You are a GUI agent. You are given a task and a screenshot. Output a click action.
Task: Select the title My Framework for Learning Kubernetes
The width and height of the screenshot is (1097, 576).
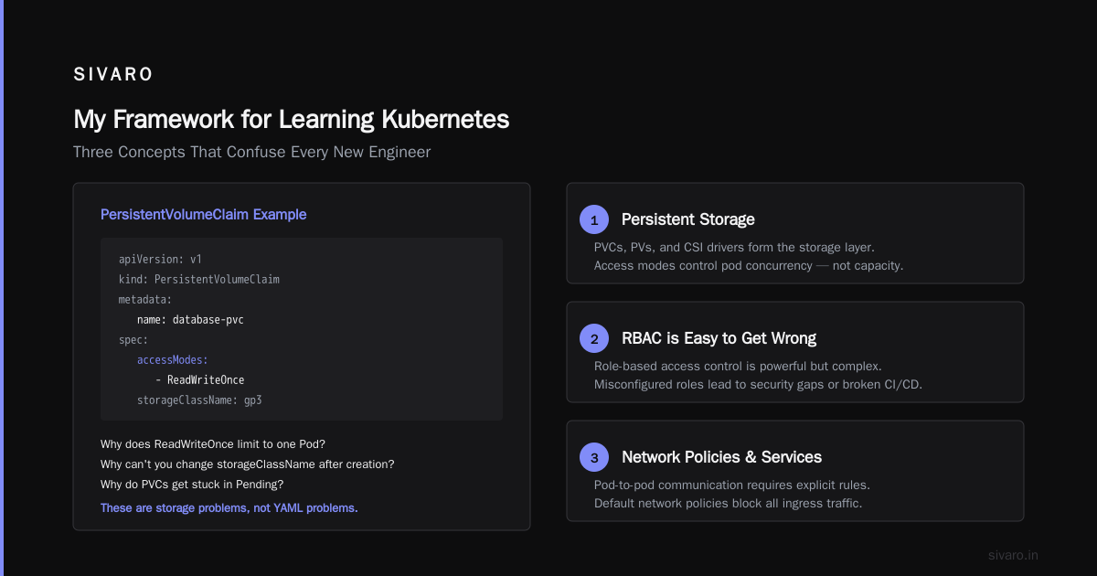[291, 119]
